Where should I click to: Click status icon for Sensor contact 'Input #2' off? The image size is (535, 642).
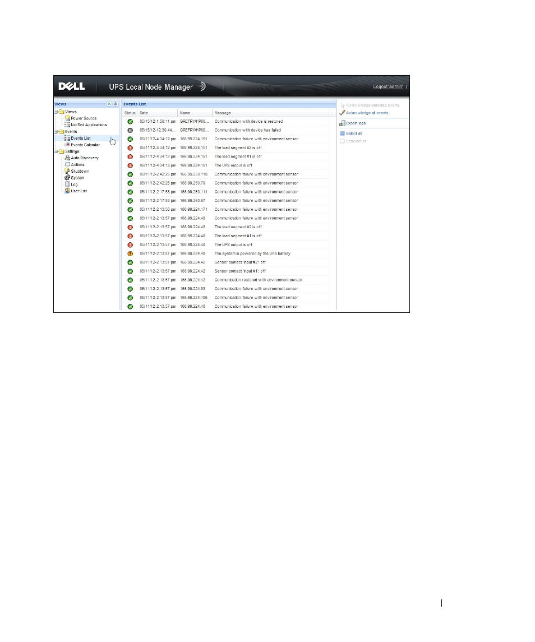tap(130, 262)
